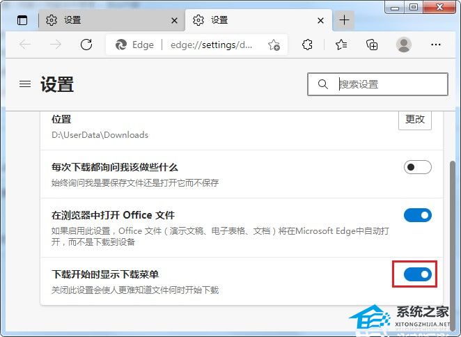
Task: Open the user profile avatar
Action: [x=404, y=45]
